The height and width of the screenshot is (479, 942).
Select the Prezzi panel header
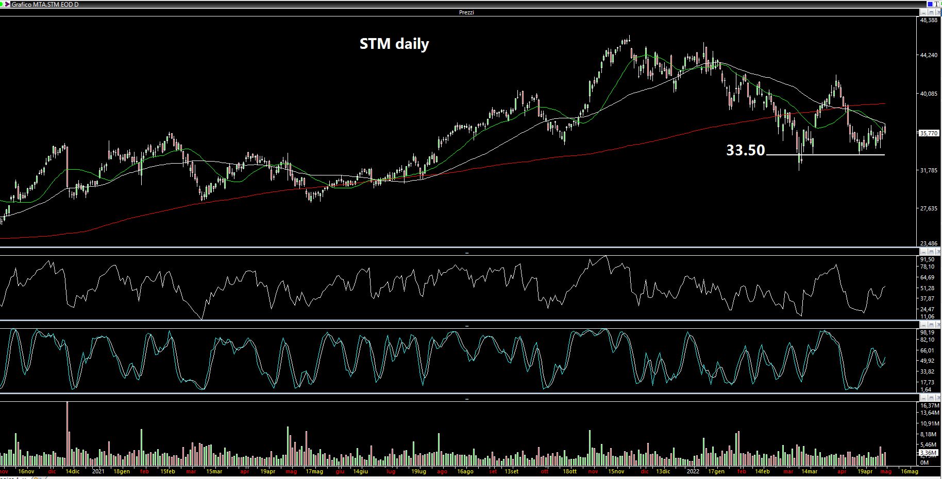coord(466,12)
